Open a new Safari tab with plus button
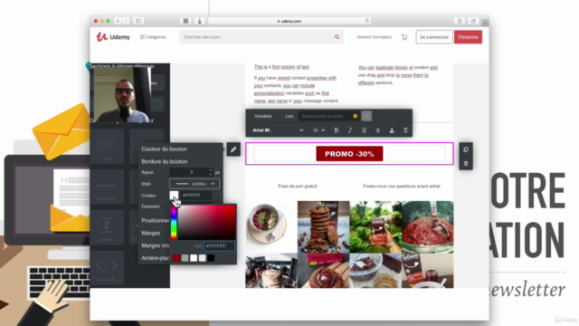 [x=485, y=23]
